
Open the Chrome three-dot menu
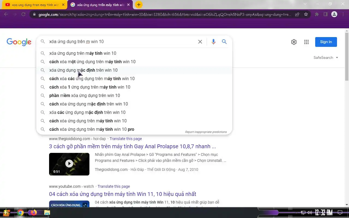point(343,14)
